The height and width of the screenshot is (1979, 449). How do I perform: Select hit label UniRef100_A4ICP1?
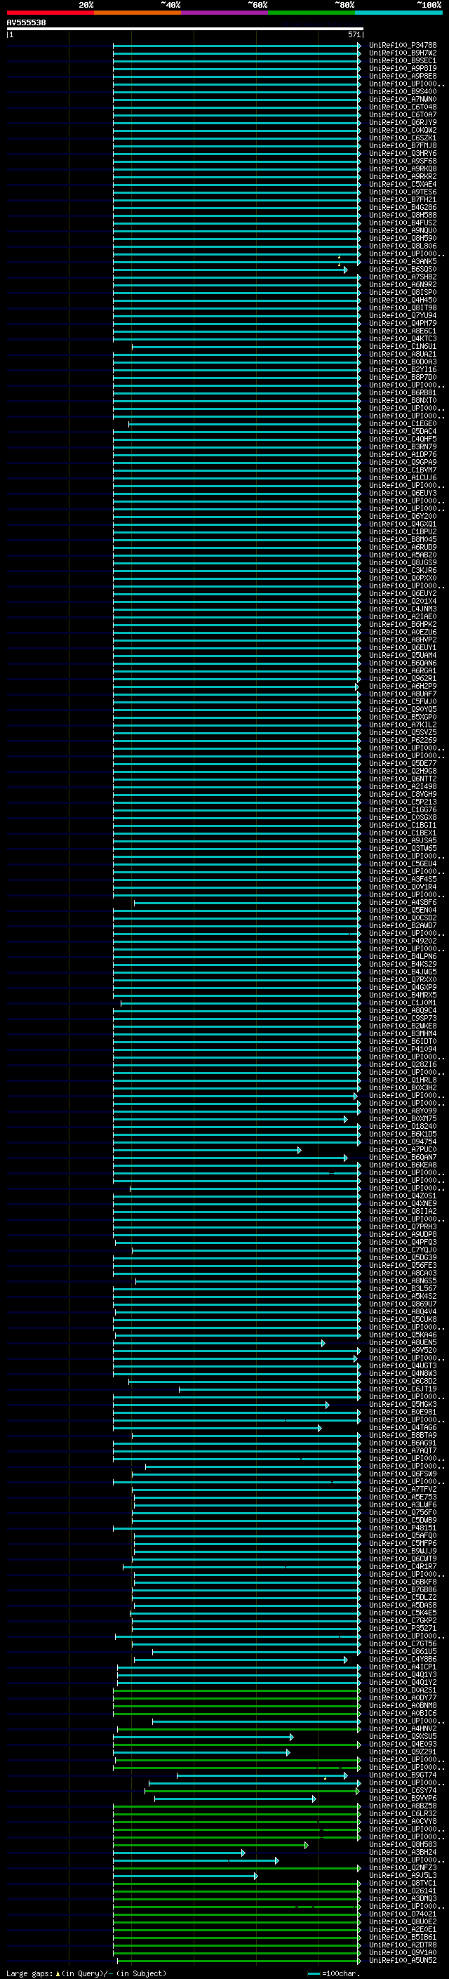tap(402, 1667)
